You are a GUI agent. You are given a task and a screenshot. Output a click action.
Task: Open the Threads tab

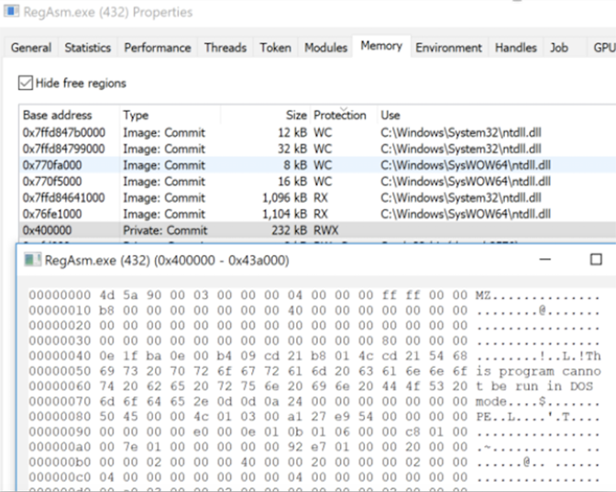(225, 48)
